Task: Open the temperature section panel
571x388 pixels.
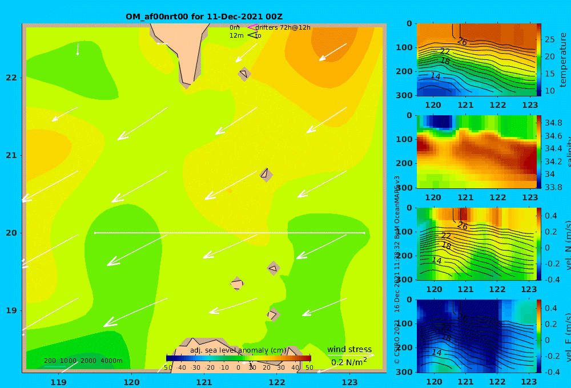Action: [x=476, y=60]
